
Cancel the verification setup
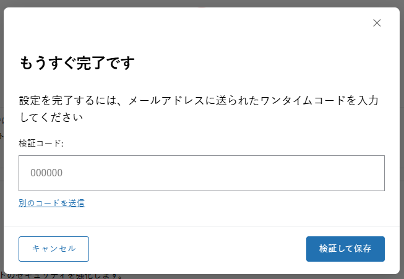pyautogui.click(x=54, y=249)
